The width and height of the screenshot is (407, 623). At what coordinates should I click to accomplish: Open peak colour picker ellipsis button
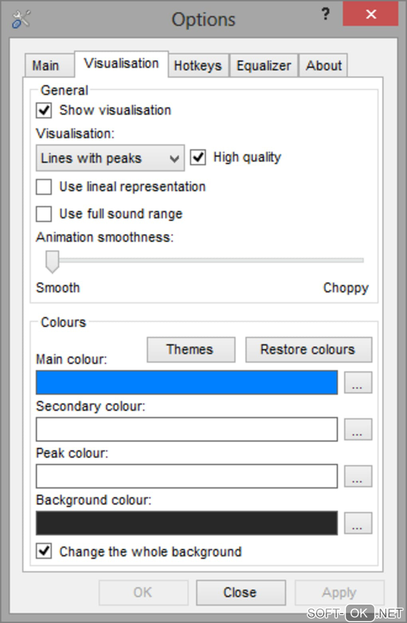coord(358,476)
